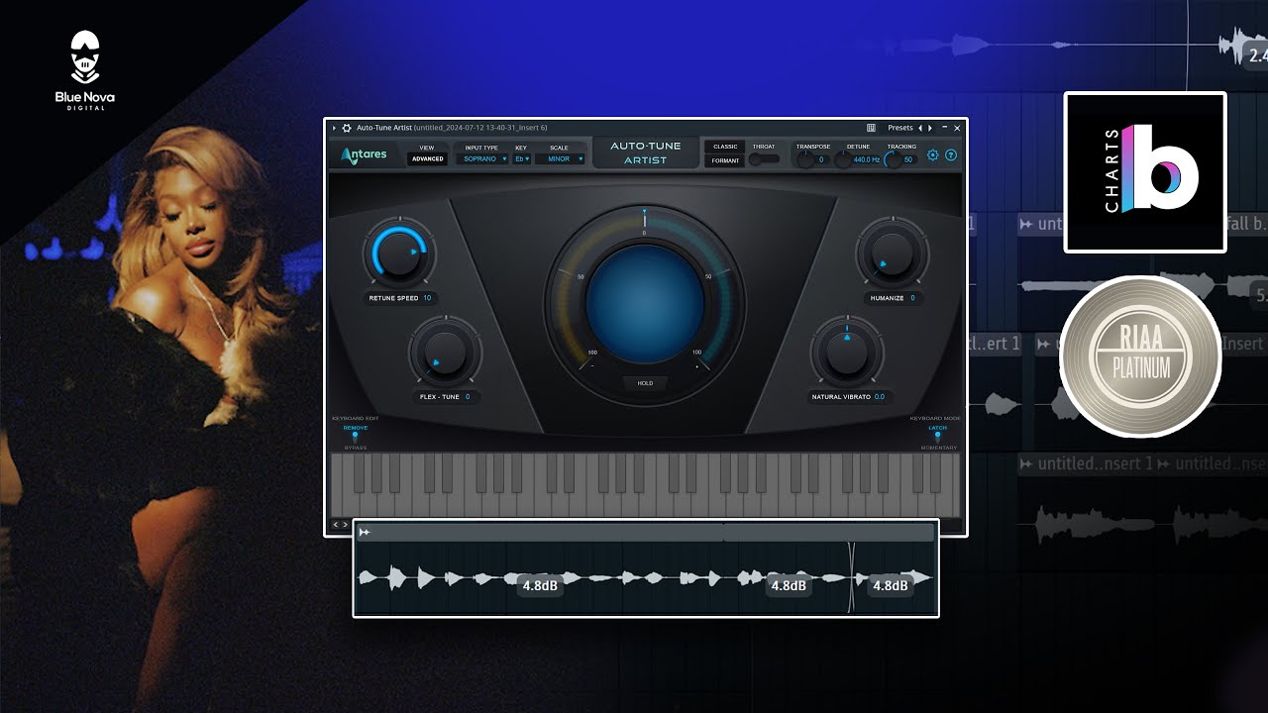Click the Flex-Tune value 0
Viewport: 1268px width, 713px height.
click(x=467, y=397)
